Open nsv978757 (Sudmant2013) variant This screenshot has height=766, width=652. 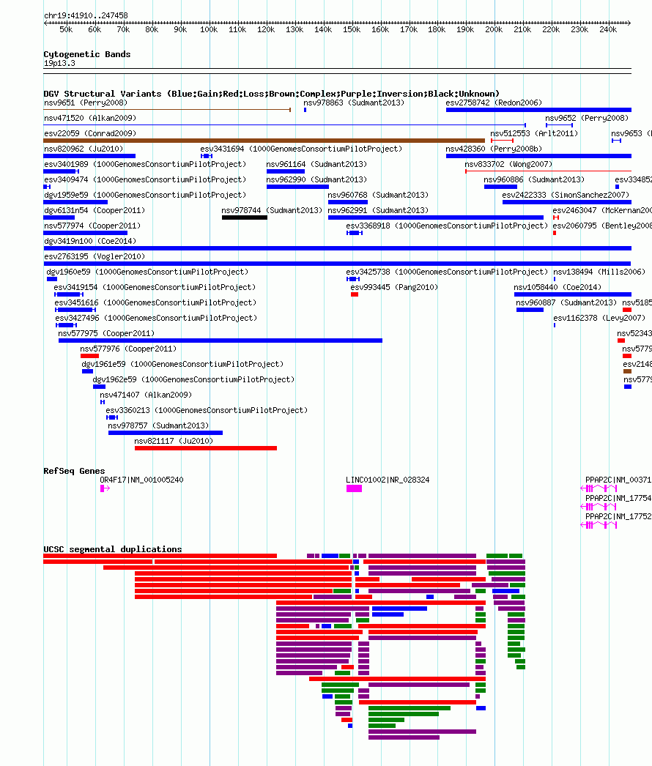point(158,425)
